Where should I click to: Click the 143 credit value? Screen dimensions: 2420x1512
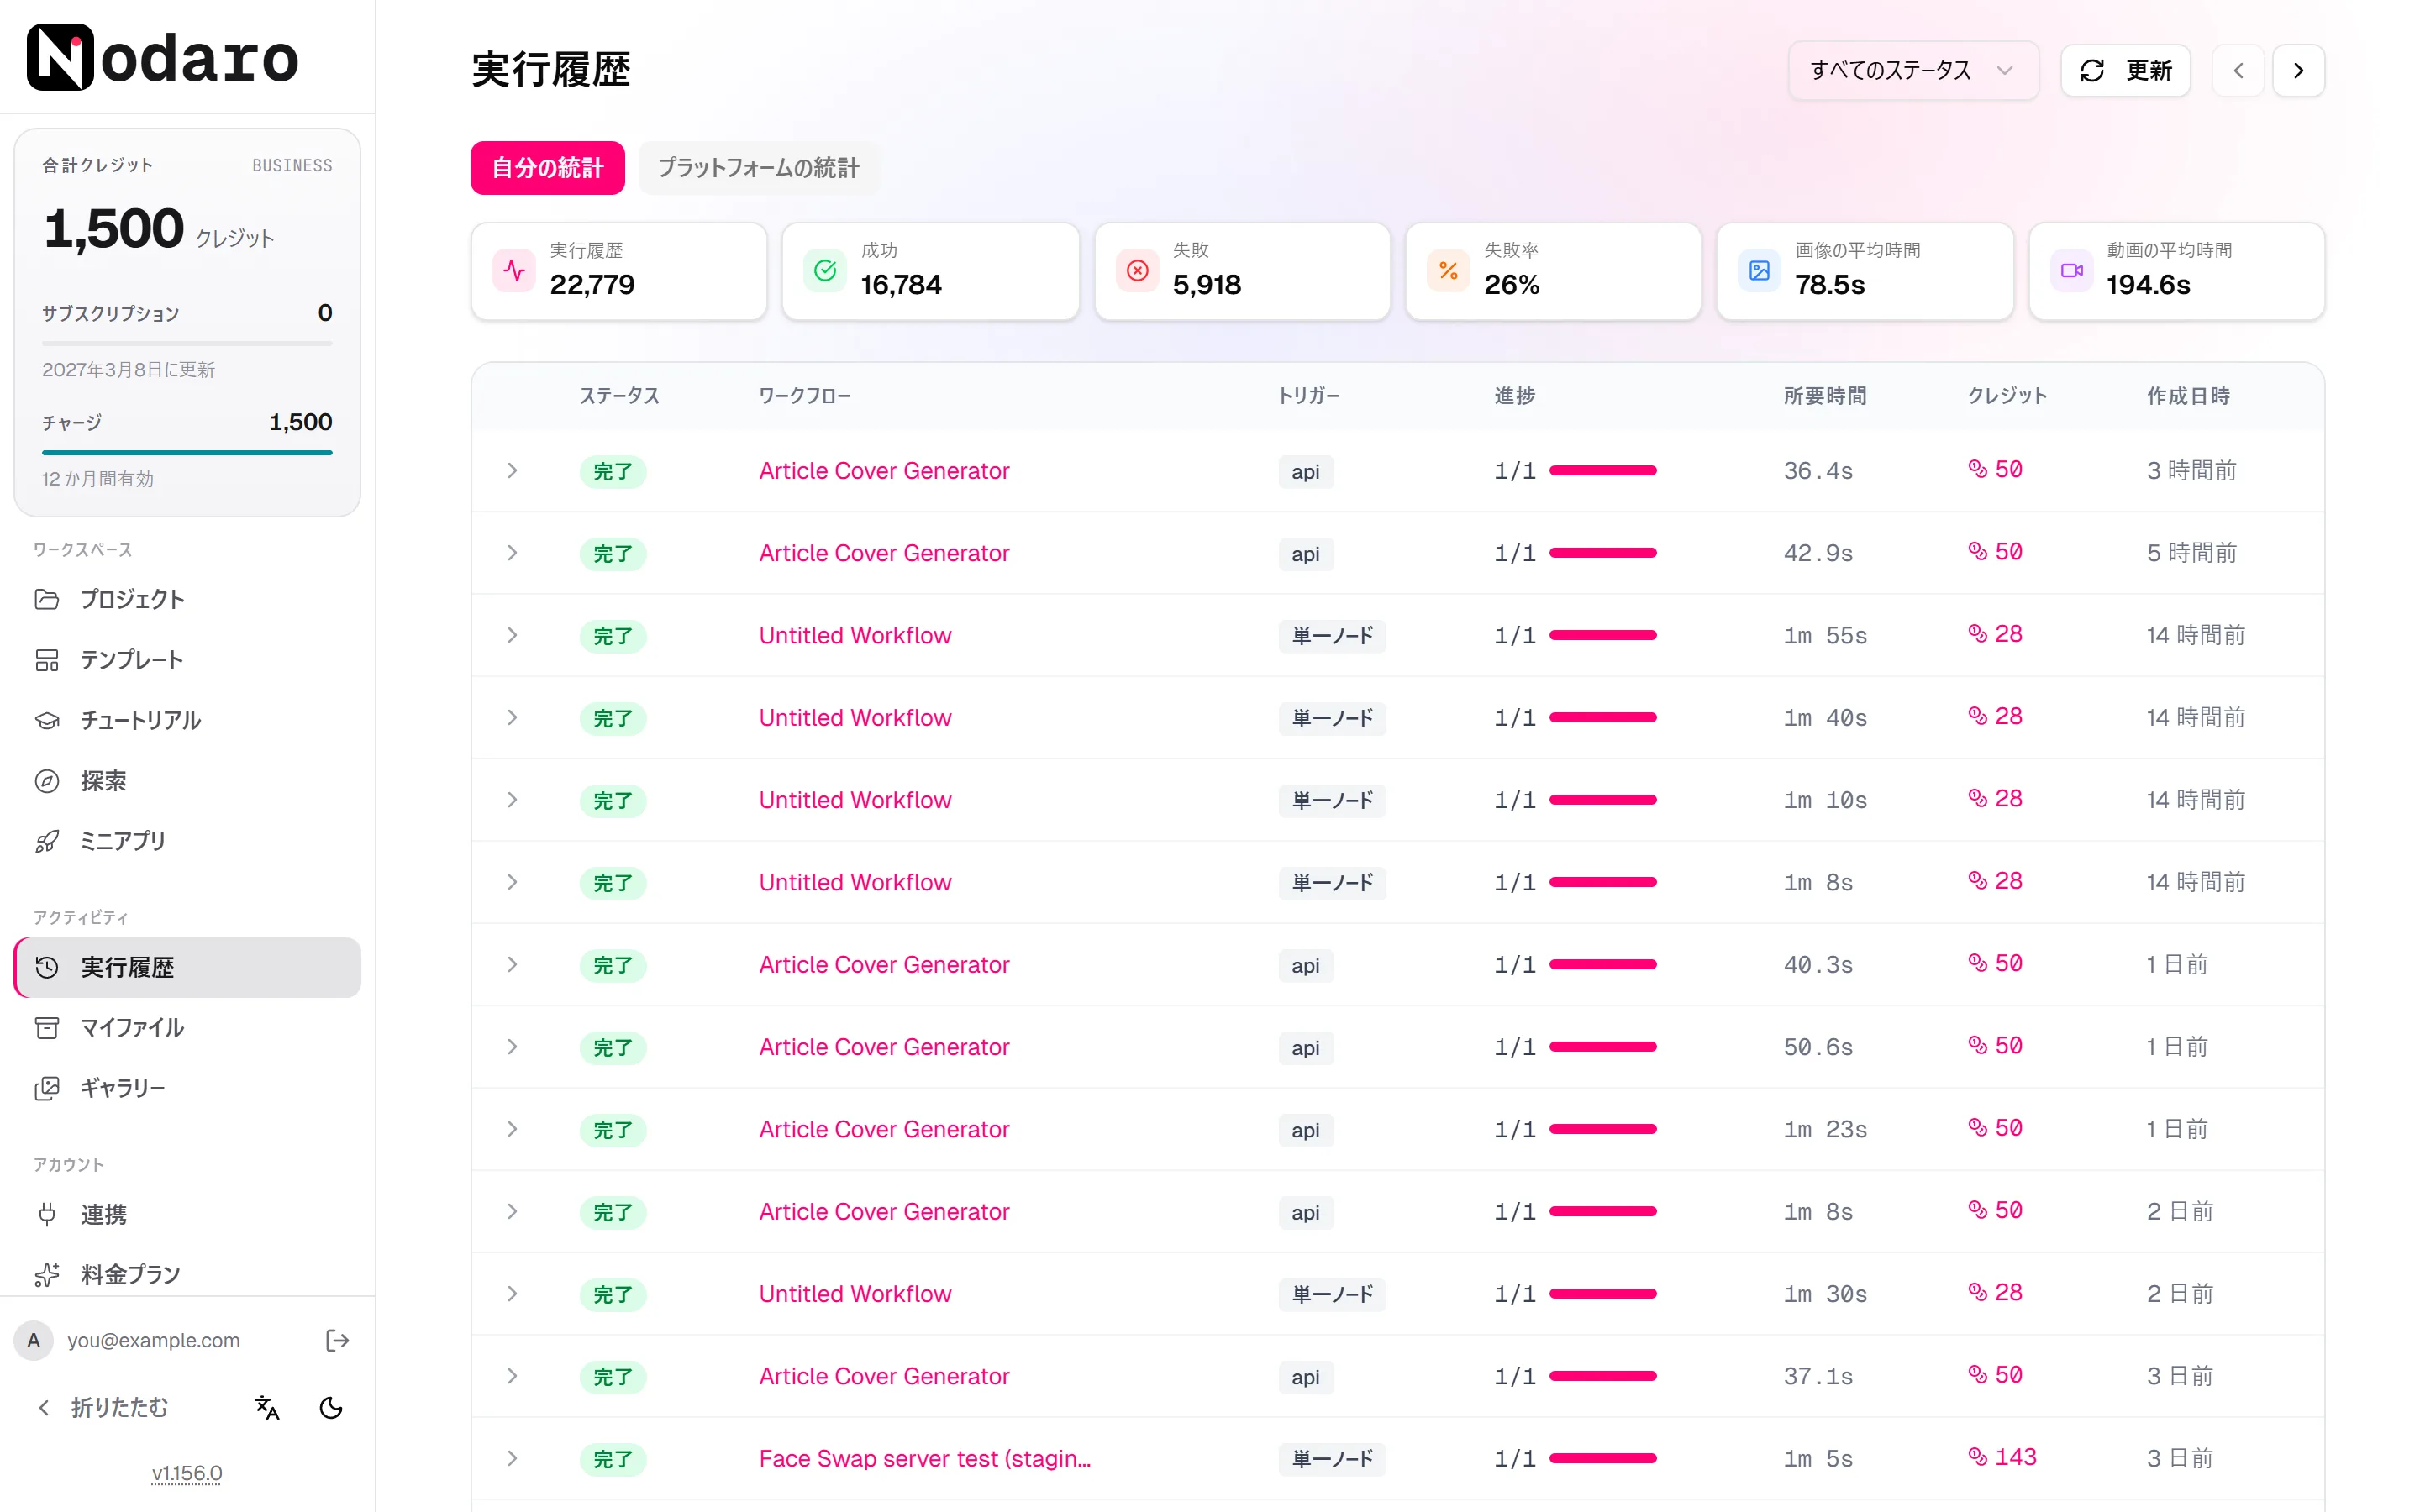(2002, 1457)
